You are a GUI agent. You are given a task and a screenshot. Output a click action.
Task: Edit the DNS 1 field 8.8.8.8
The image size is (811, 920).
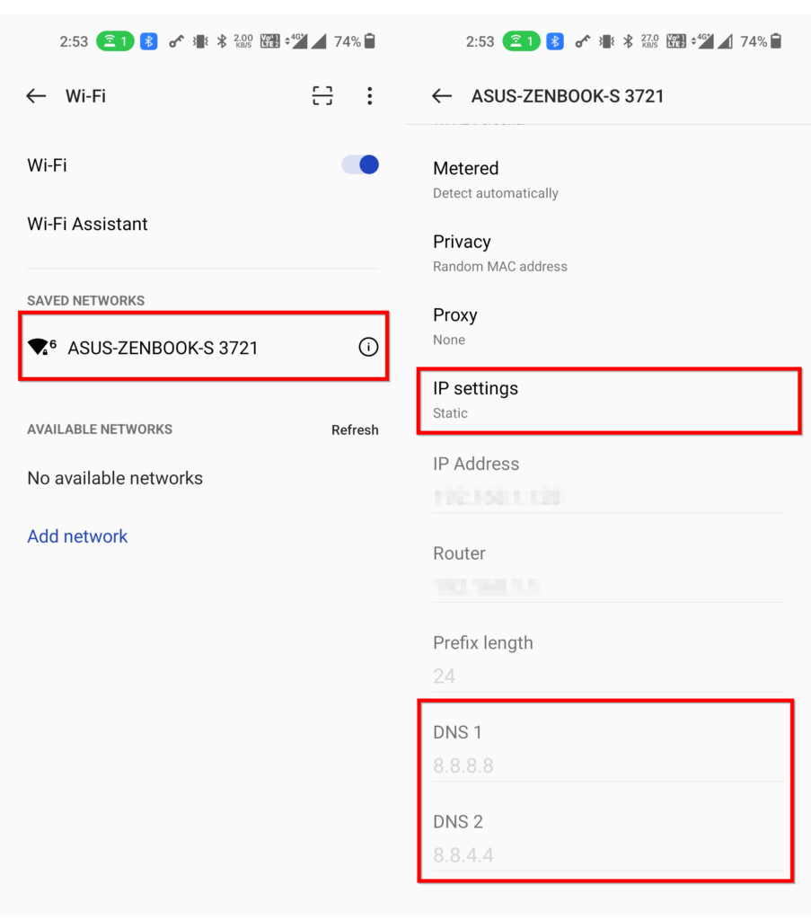pos(609,765)
